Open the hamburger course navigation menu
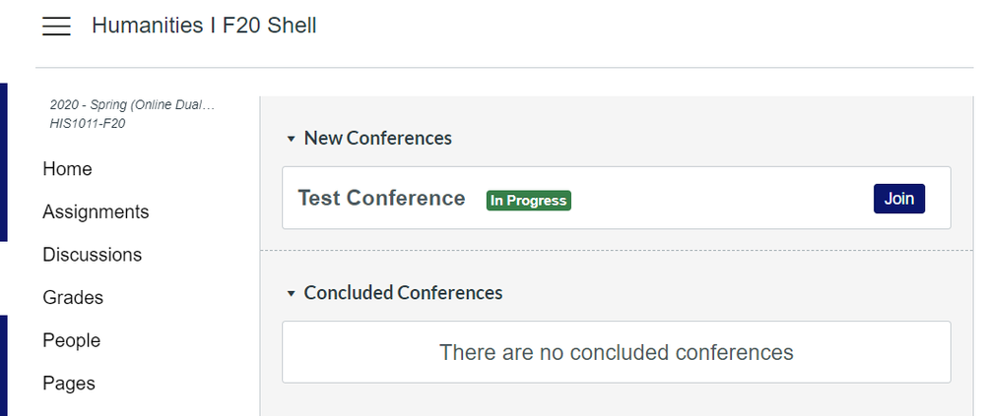Viewport: 984px width, 416px height. [56, 27]
